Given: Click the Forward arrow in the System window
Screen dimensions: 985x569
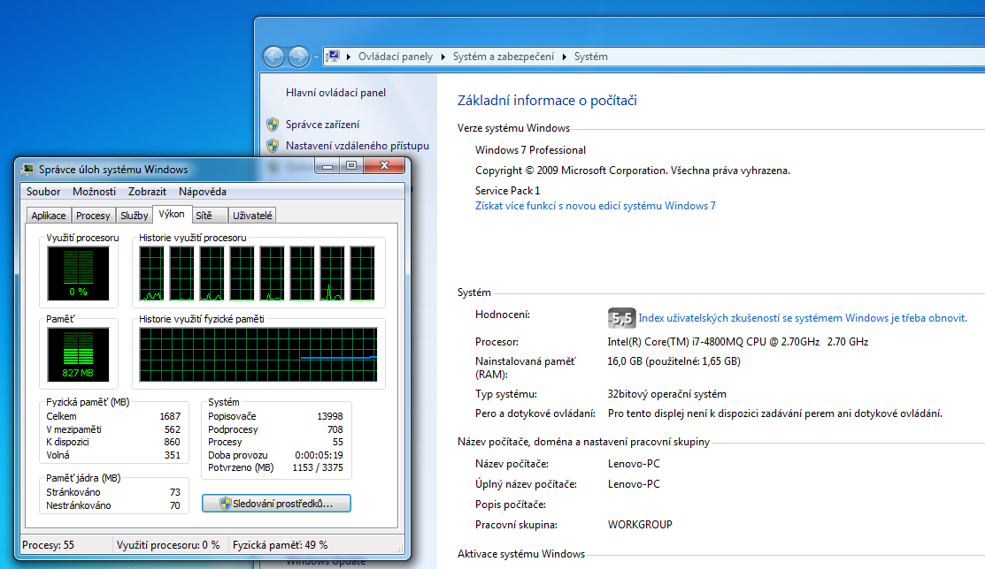Looking at the screenshot, I should point(298,57).
